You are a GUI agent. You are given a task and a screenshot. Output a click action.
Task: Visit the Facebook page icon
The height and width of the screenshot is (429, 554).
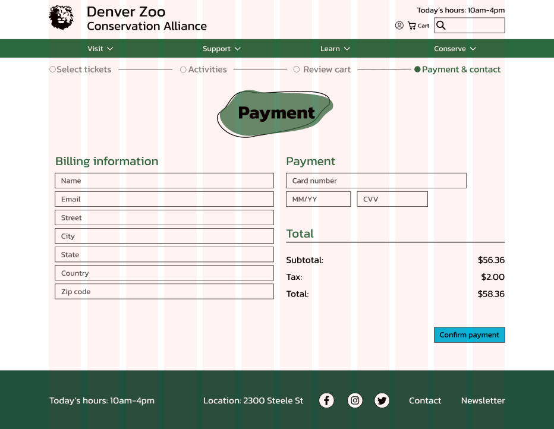(326, 400)
